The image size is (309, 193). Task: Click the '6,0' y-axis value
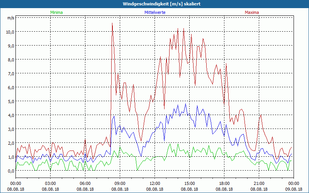click(11, 87)
